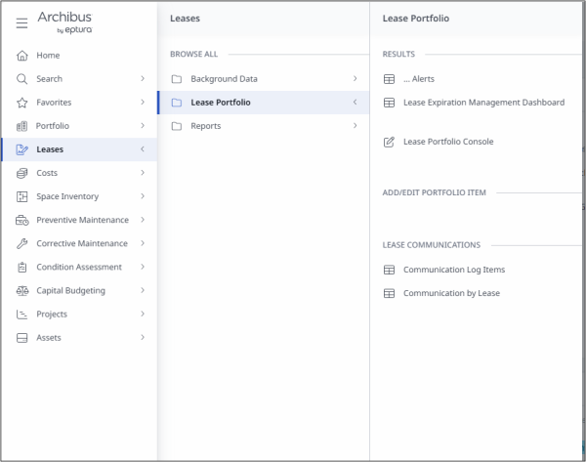The width and height of the screenshot is (586, 462).
Task: Click the Leases label in sidebar
Action: (x=50, y=149)
